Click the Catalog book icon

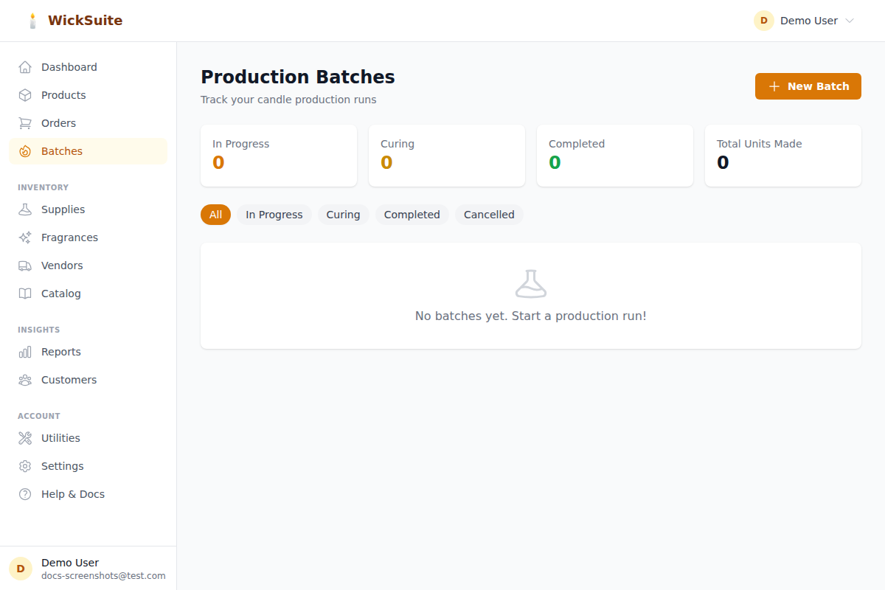[x=25, y=294]
